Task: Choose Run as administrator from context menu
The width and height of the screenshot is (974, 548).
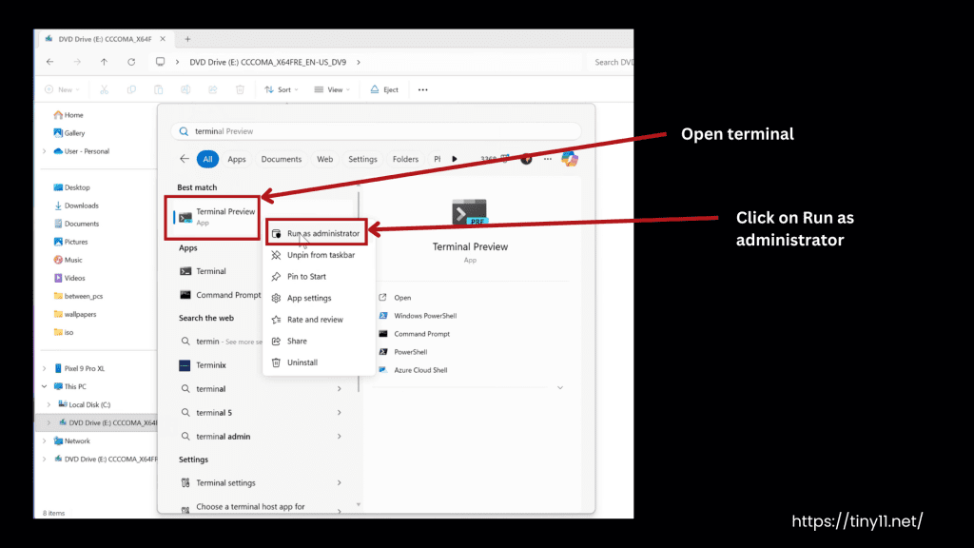Action: pos(322,233)
